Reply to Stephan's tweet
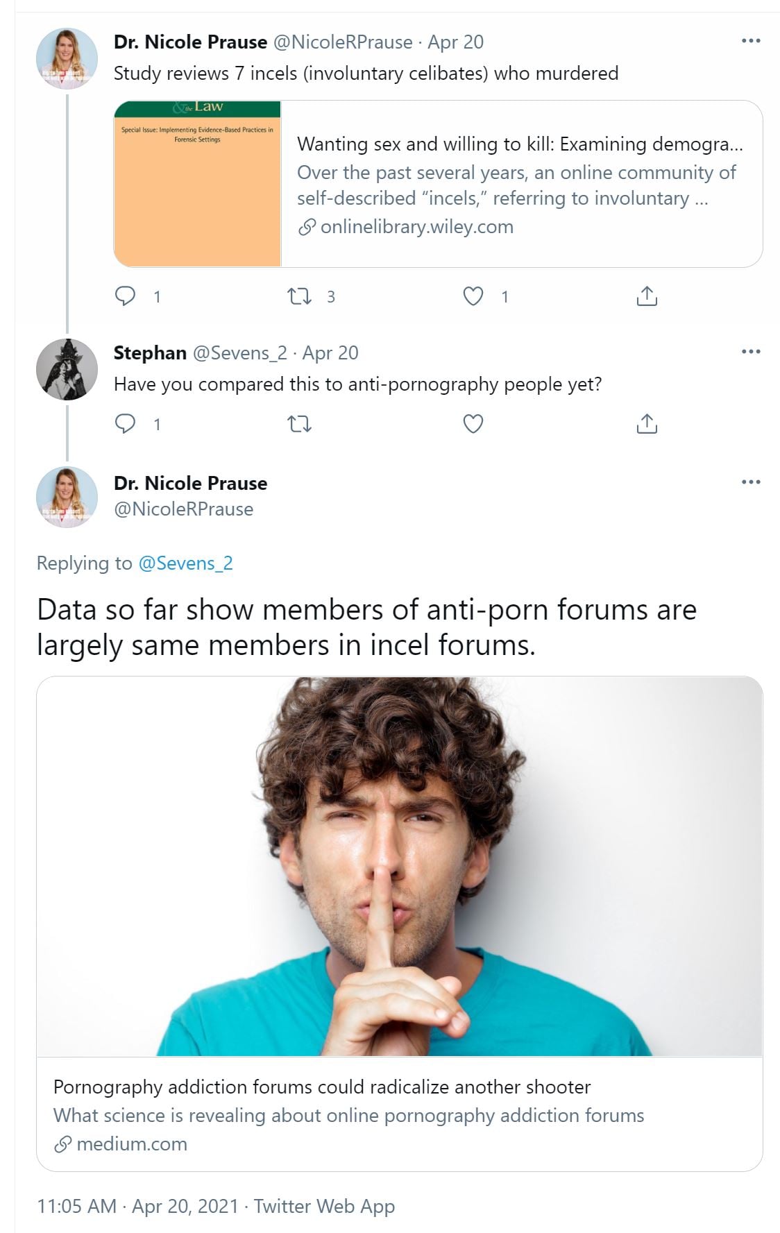Image resolution: width=780 pixels, height=1233 pixels. [x=125, y=423]
